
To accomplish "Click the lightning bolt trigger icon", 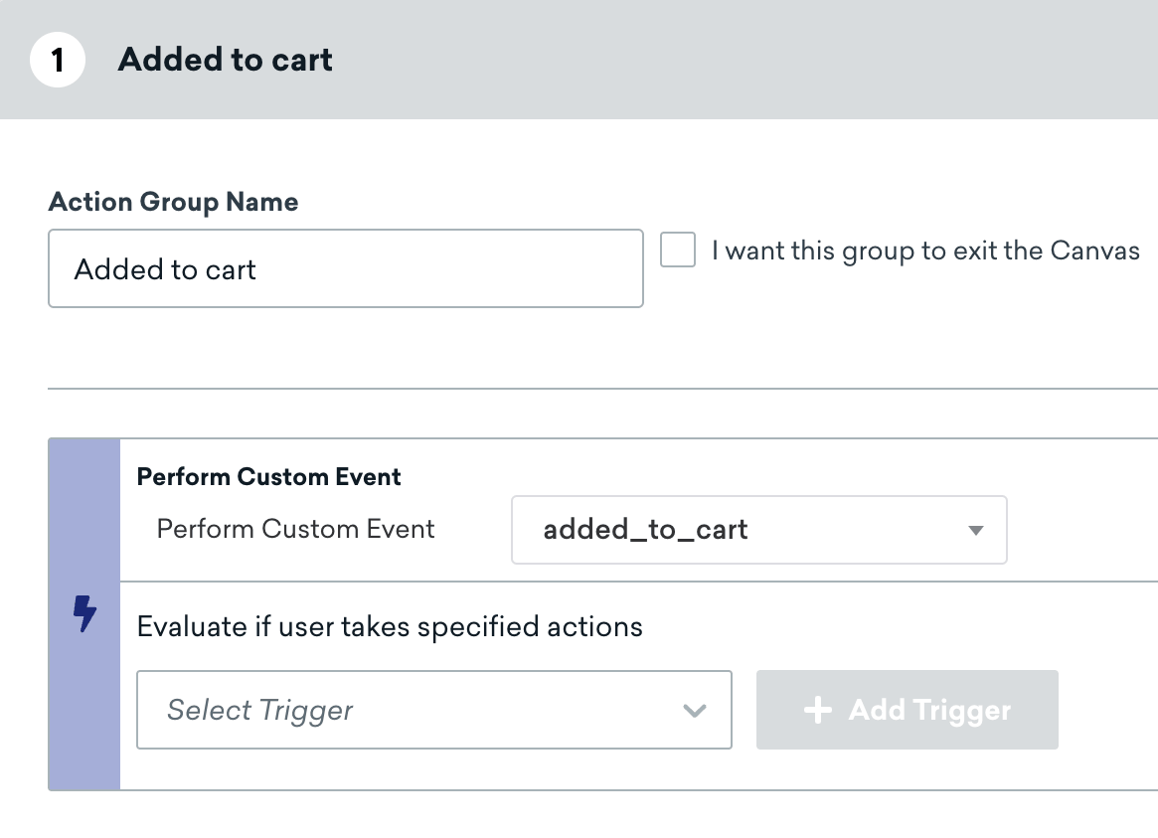I will [x=84, y=613].
